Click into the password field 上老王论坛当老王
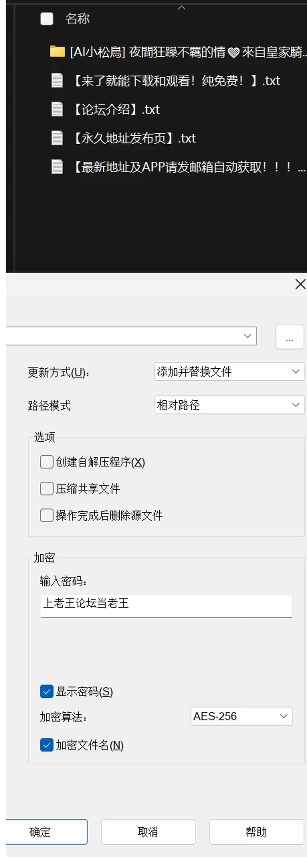Image resolution: width=307 pixels, height=858 pixels. pyautogui.click(x=167, y=606)
